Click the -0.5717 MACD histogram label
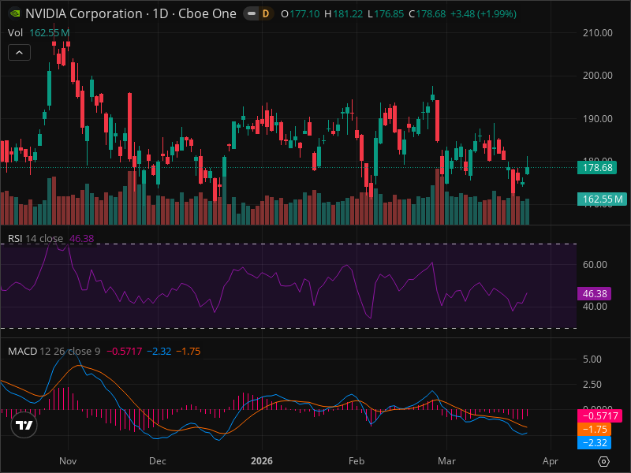This screenshot has height=473, width=631. click(600, 416)
